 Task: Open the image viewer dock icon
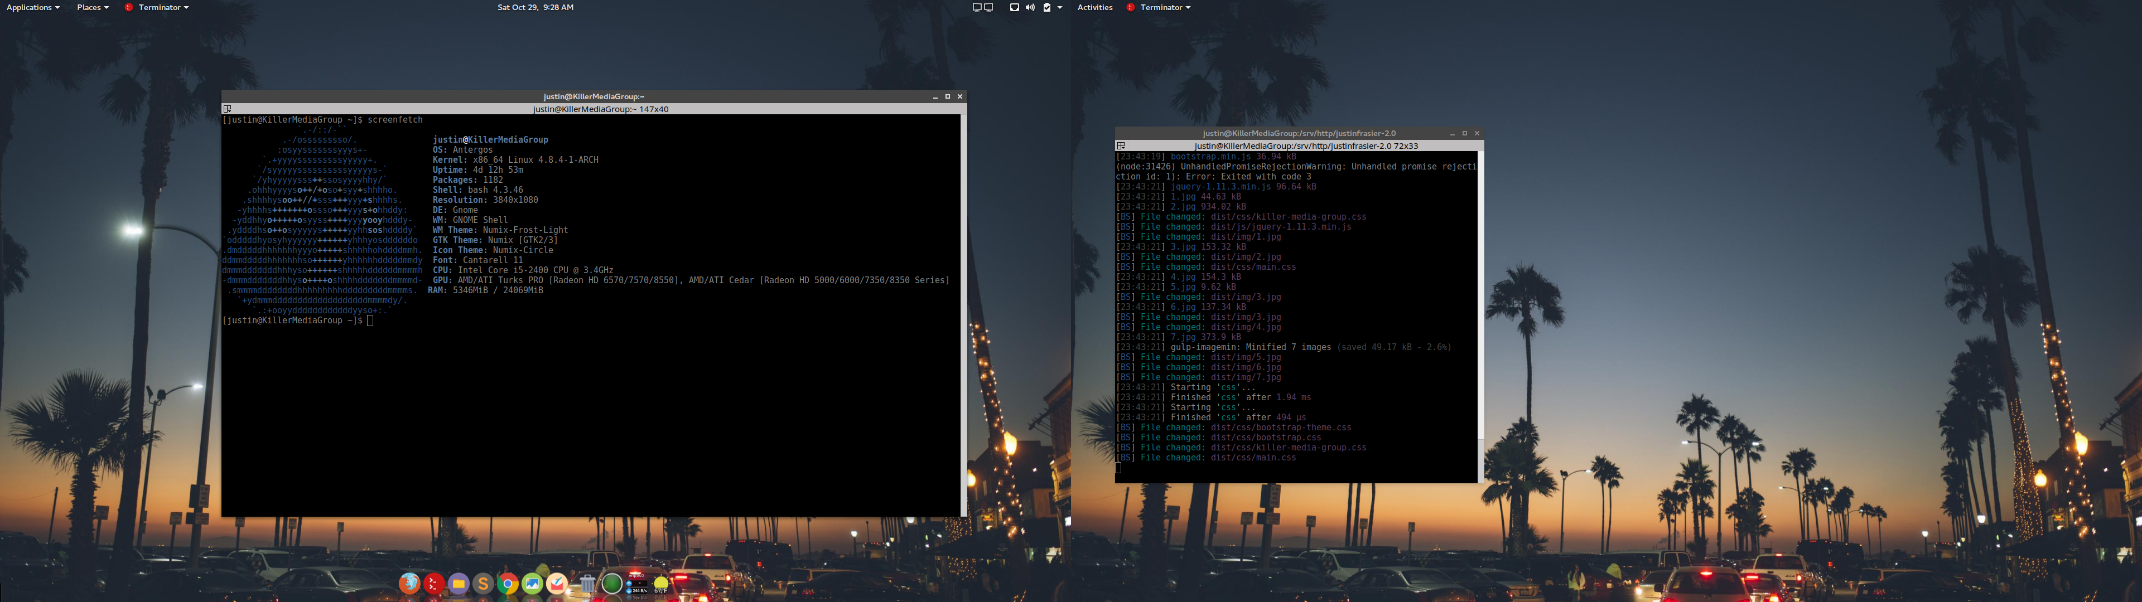(532, 584)
